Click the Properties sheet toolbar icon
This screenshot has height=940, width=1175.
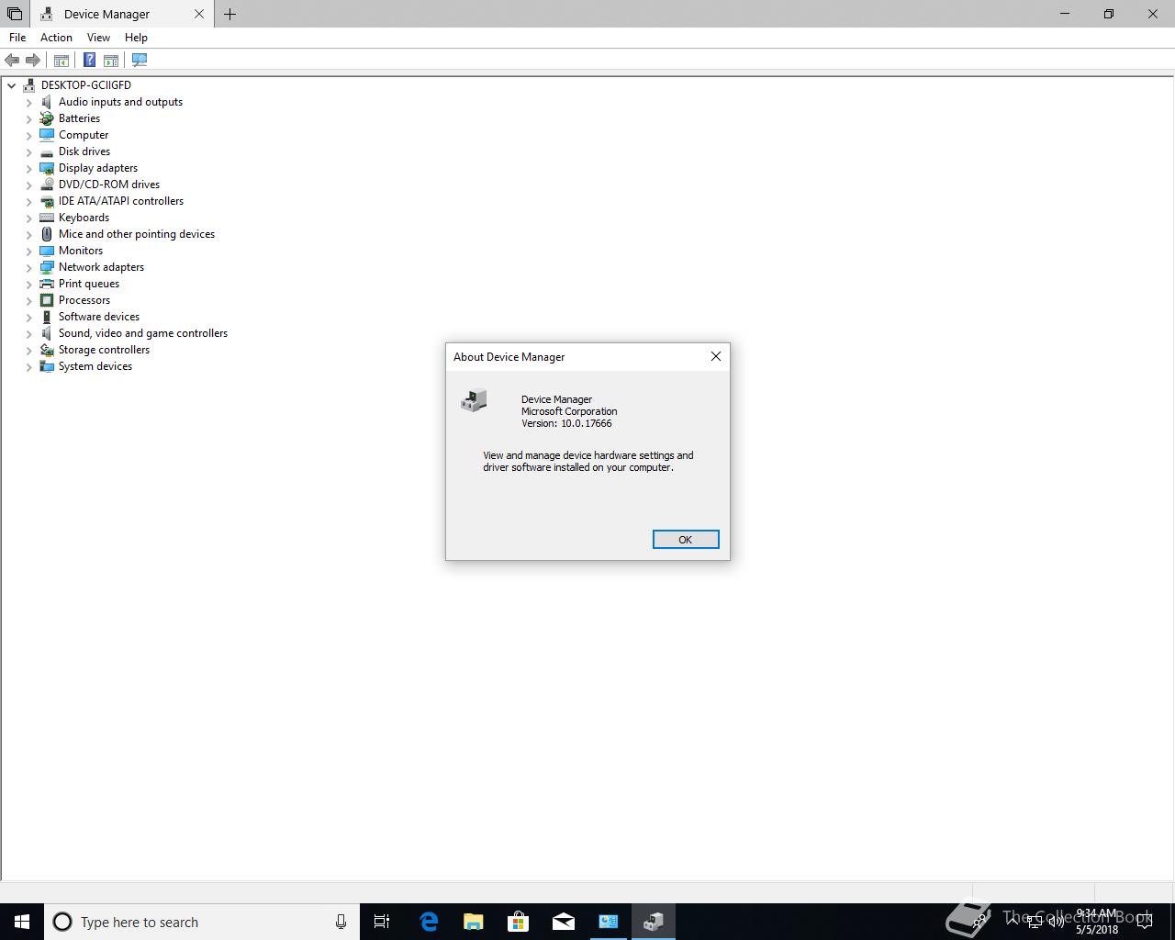tap(111, 60)
